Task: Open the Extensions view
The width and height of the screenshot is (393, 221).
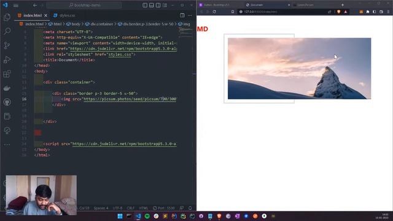Action: coord(7,74)
